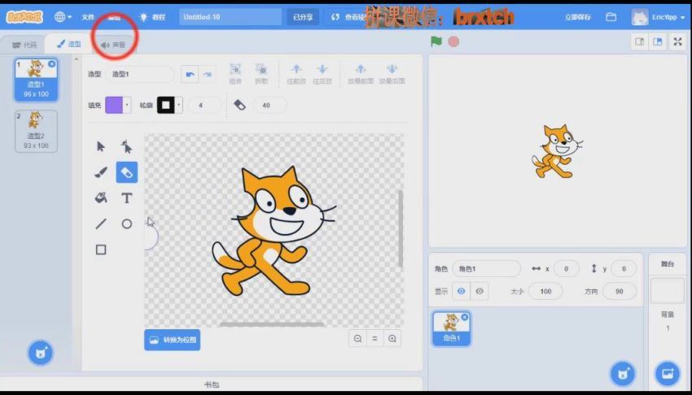
Task: Zoom in on the costume canvas
Action: 392,339
